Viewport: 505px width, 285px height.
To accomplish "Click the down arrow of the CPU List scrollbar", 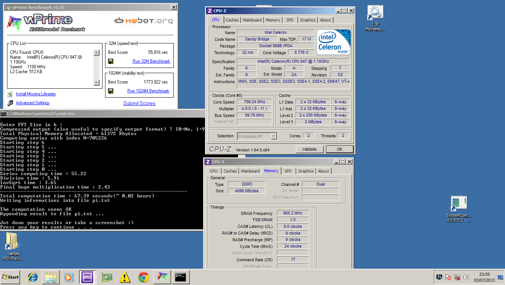I will pyautogui.click(x=96, y=83).
